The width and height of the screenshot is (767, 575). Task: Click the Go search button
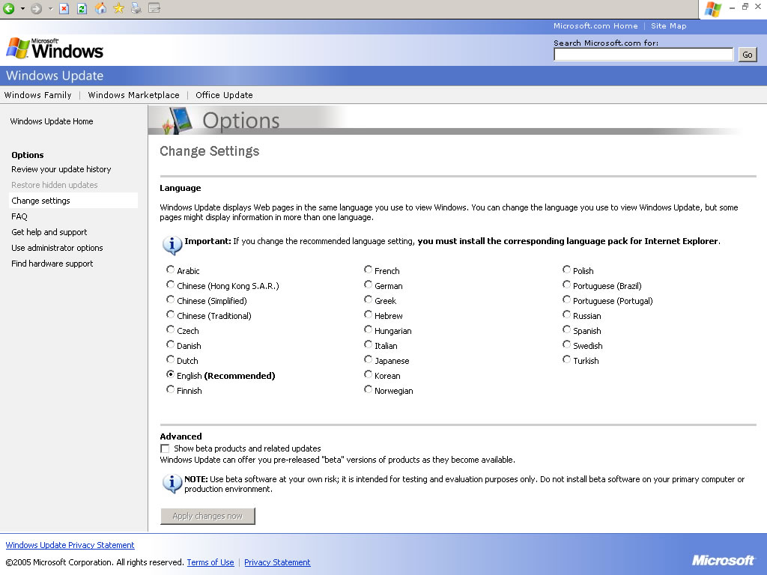point(747,54)
